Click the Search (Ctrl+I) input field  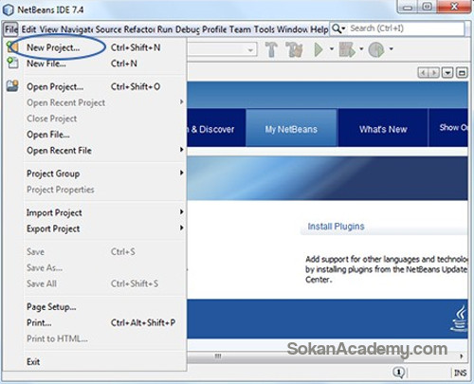pyautogui.click(x=407, y=28)
